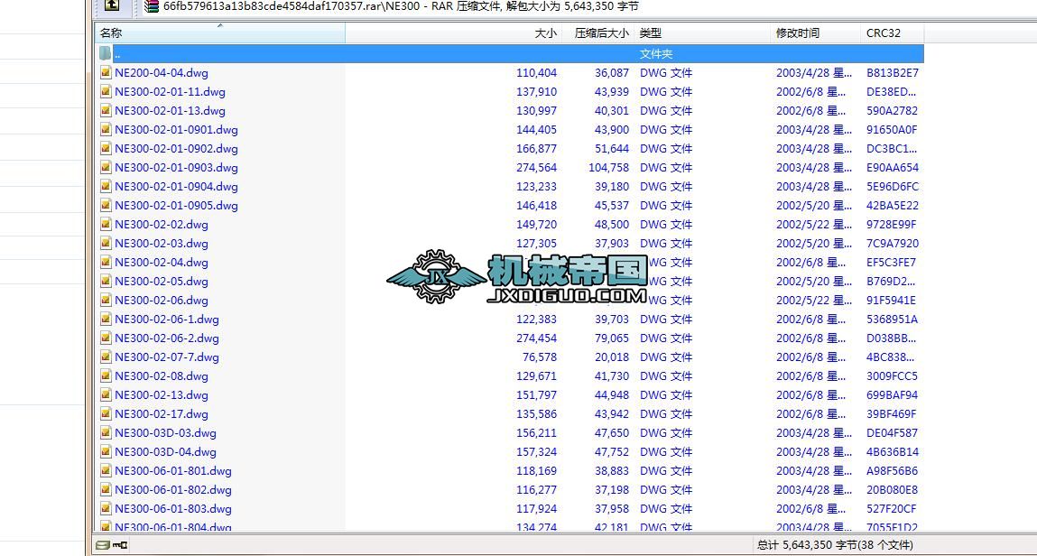1037x556 pixels.
Task: Sort by the 类型 column header
Action: (x=701, y=33)
